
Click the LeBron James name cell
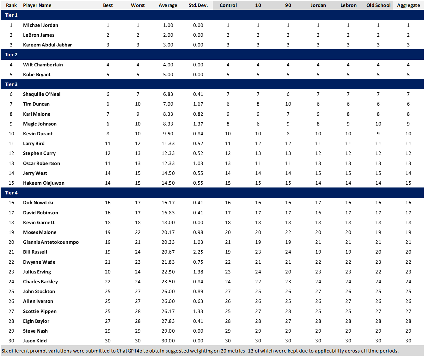tap(39, 35)
